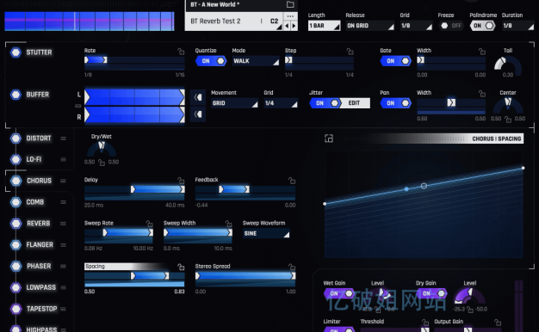Select the COMB effect module
539x332 pixels.
point(35,202)
